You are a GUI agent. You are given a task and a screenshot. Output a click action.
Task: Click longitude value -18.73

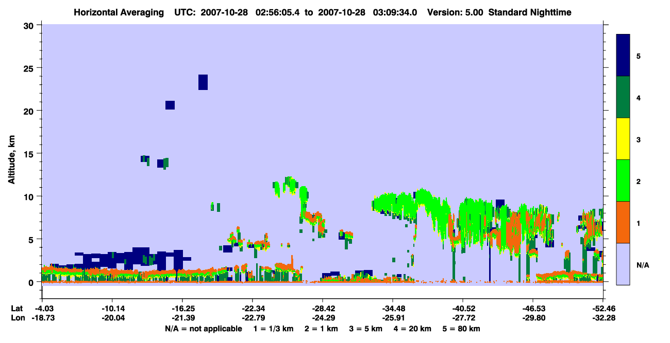tap(43, 318)
